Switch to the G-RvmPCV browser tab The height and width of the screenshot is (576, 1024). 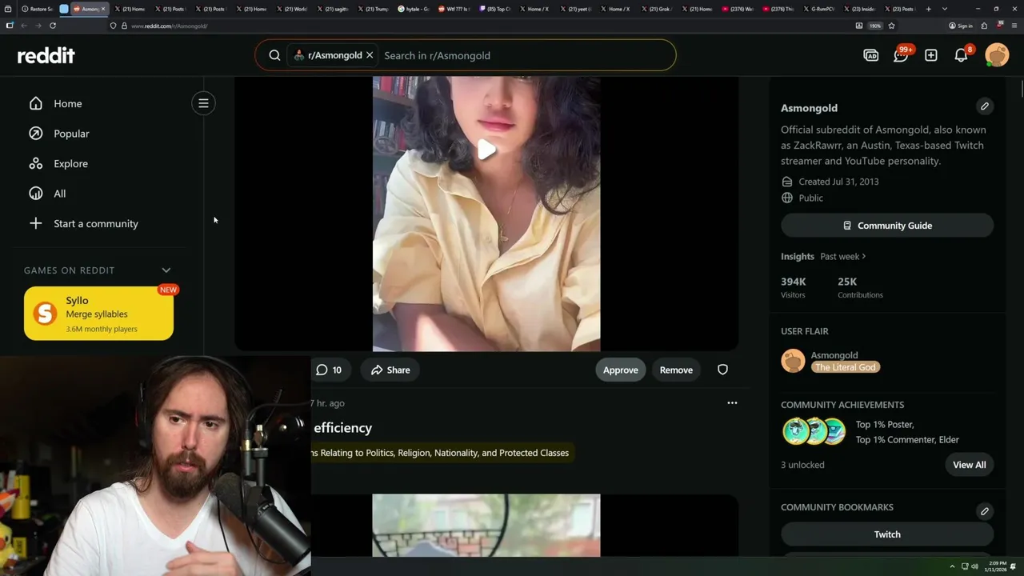pos(818,9)
